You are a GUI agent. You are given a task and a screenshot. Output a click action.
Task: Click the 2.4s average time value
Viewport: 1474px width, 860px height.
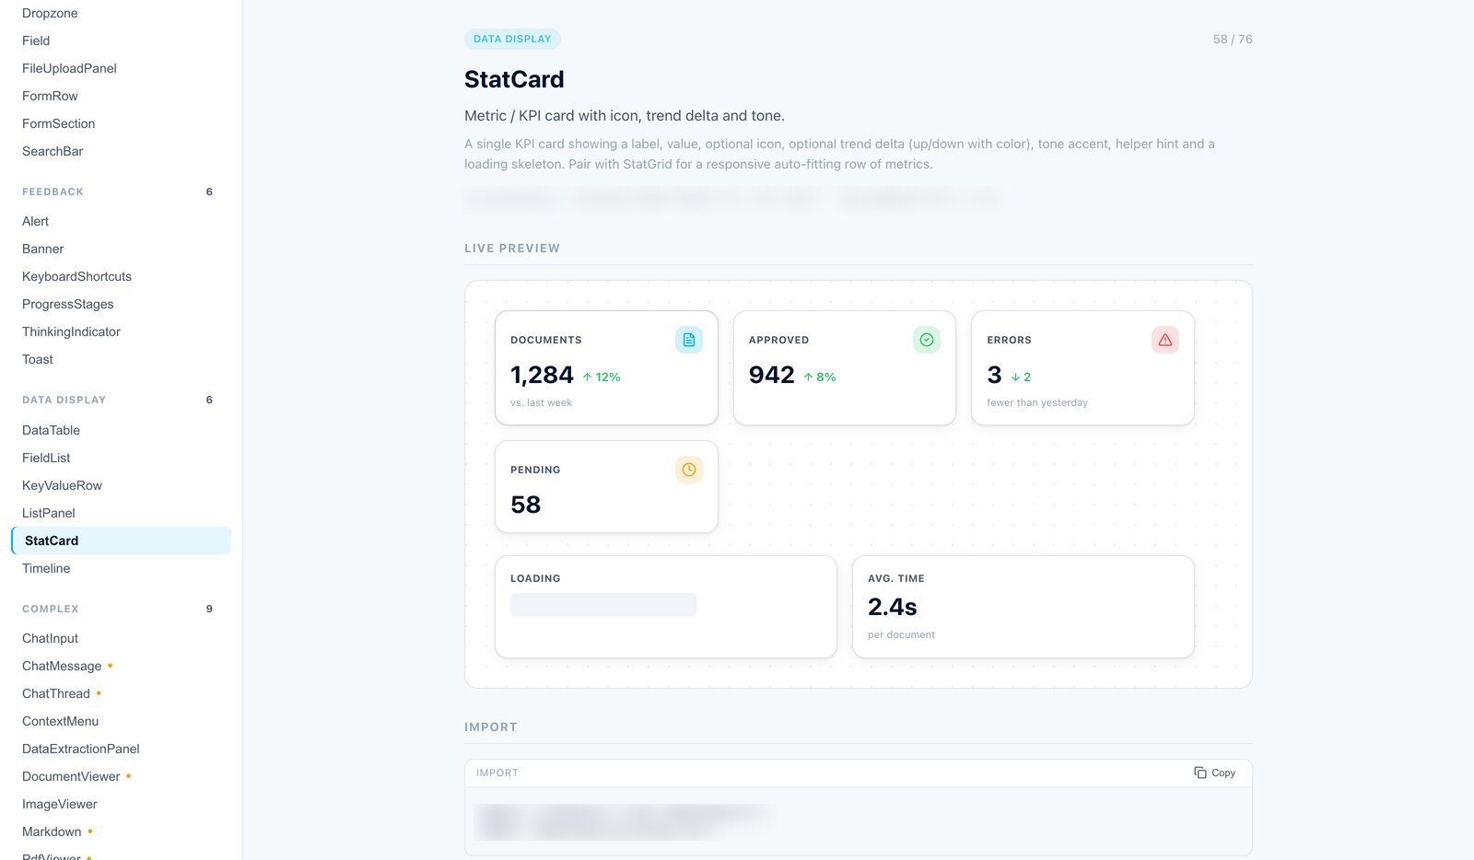[x=892, y=607]
